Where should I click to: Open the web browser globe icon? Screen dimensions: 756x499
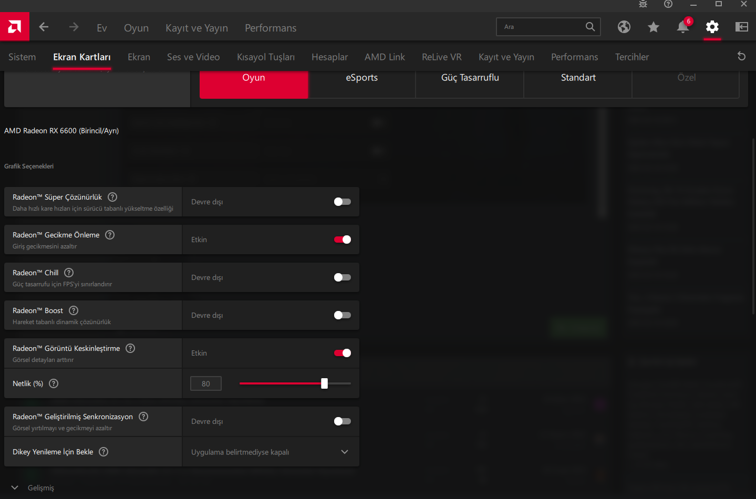[624, 27]
